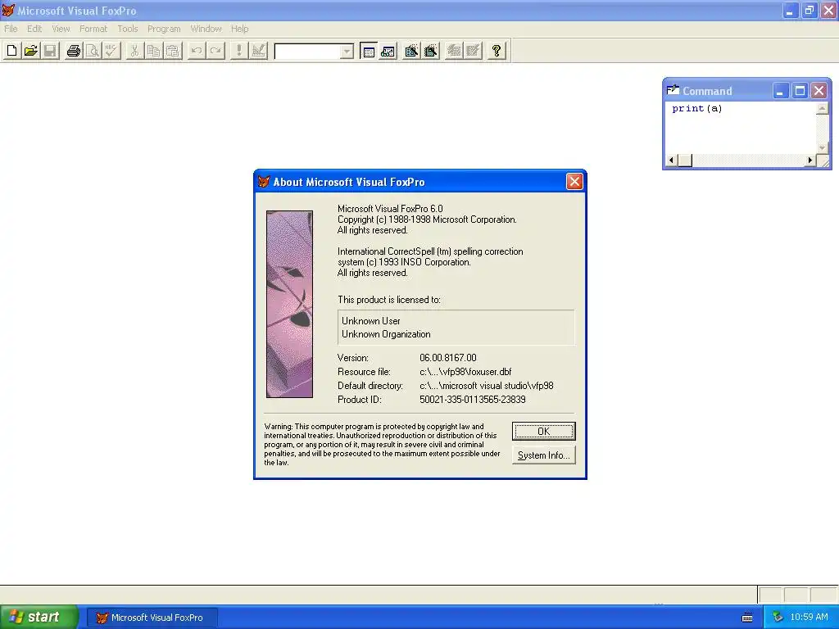Open the Format menu
Screen dimensions: 839x629
93,29
